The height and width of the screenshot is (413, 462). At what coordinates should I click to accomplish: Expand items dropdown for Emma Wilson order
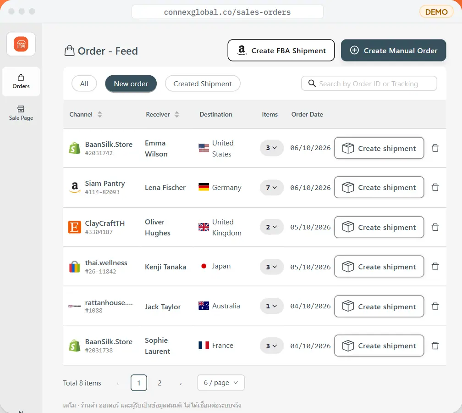pos(271,148)
